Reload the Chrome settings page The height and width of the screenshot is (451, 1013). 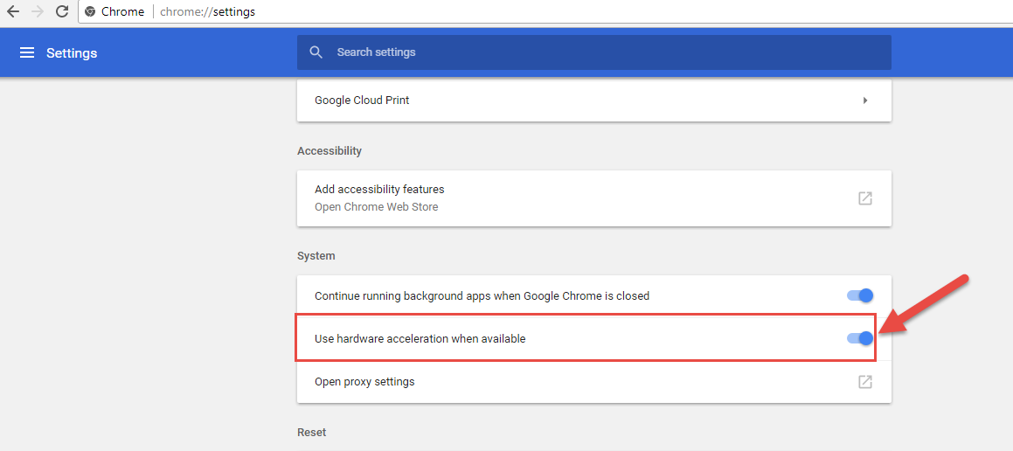[x=61, y=12]
